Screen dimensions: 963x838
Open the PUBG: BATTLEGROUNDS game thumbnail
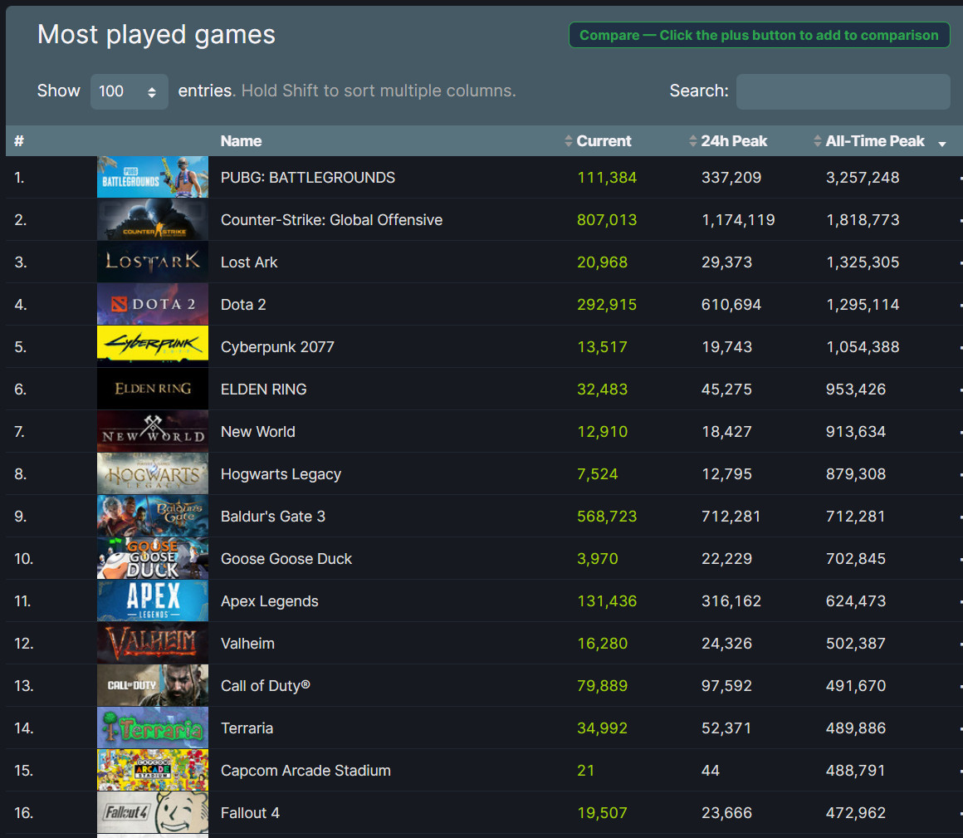152,177
